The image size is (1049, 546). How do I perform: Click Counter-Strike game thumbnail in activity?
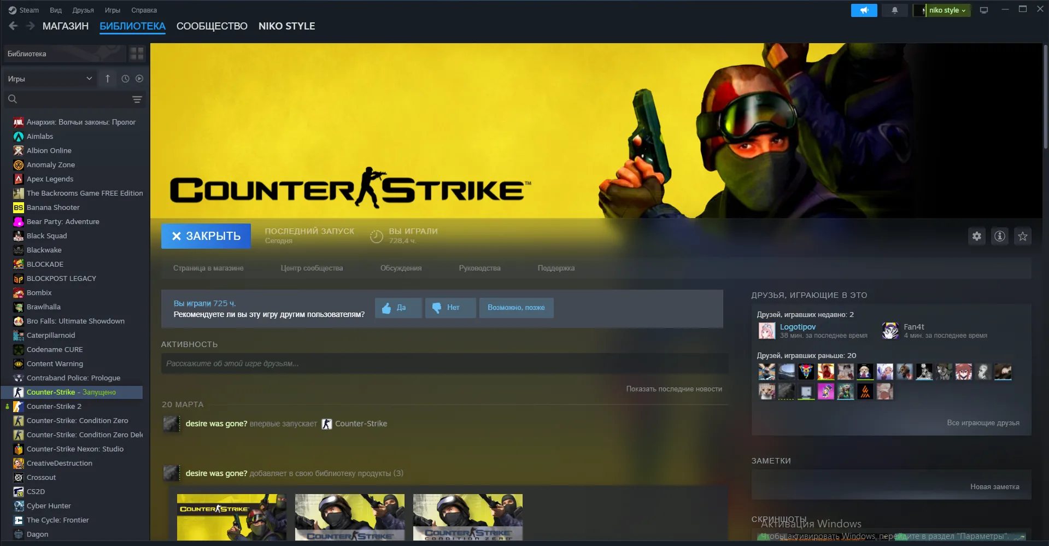(x=232, y=518)
